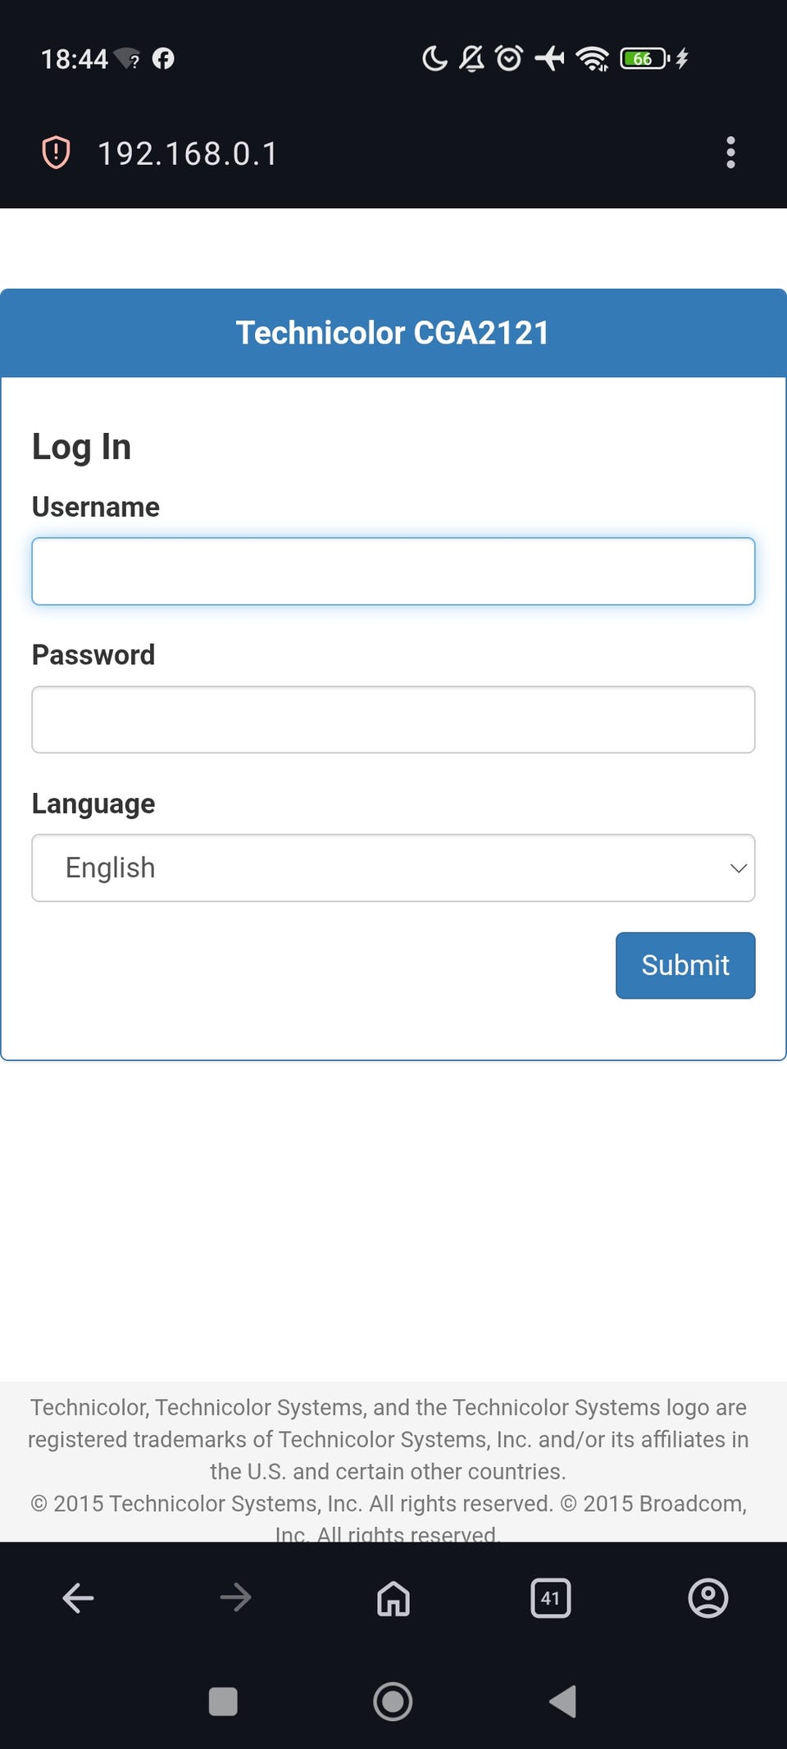
Task: Open the browser account profile icon
Action: click(x=708, y=1597)
